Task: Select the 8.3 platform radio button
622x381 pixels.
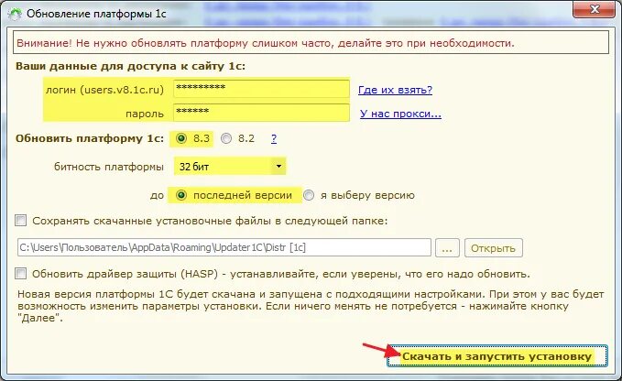Action: click(181, 138)
